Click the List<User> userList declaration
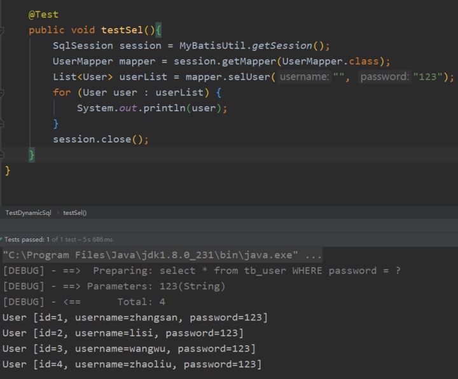Screen dimensions: 458x379 tap(110, 77)
